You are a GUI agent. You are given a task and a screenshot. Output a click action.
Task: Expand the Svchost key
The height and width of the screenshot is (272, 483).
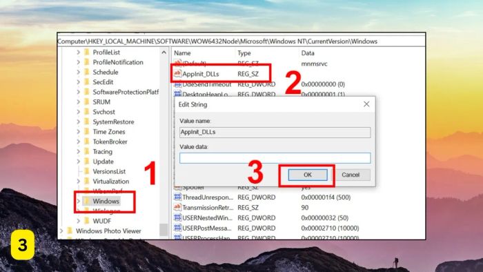(78, 112)
